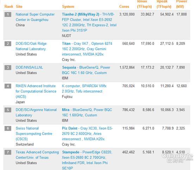This screenshot has width=195, height=170.
Task: Click the Site column header
Action: [x=19, y=6]
